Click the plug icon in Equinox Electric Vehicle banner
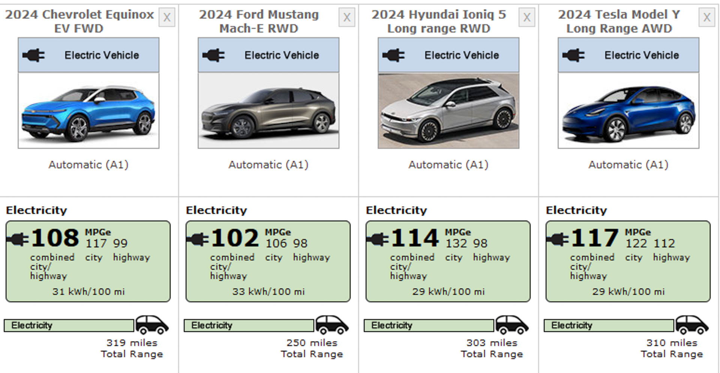The height and width of the screenshot is (373, 720). coord(33,55)
